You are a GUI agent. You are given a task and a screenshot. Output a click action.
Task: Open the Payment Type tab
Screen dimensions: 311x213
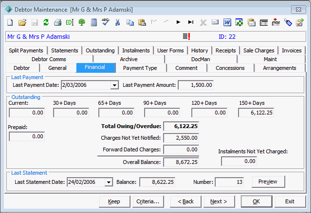(x=140, y=68)
